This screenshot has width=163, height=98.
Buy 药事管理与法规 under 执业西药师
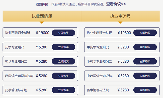63,90
